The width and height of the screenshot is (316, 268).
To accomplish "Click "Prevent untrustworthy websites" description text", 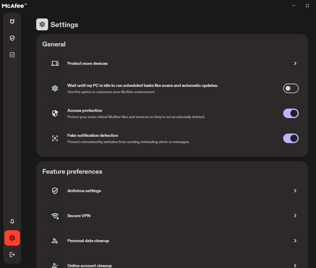I will point(128,142).
